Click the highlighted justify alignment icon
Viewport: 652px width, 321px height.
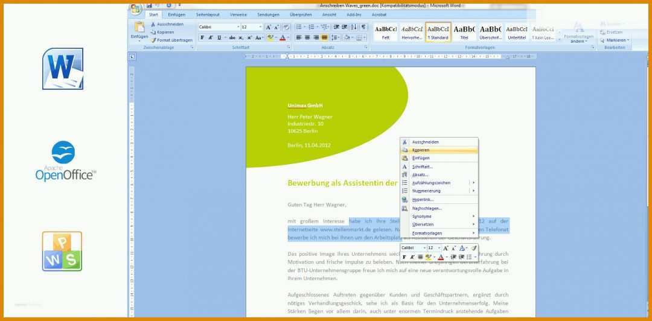tap(324, 37)
